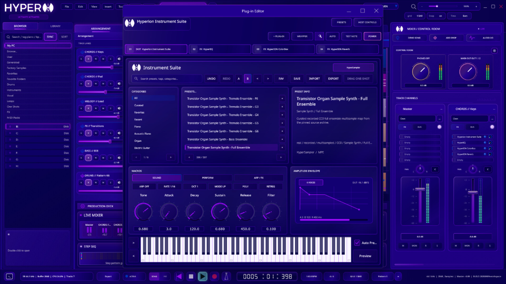Adjust the CHORDS // Keys lane volume slider
Screen dimensions: 506x284
[x=100, y=67]
